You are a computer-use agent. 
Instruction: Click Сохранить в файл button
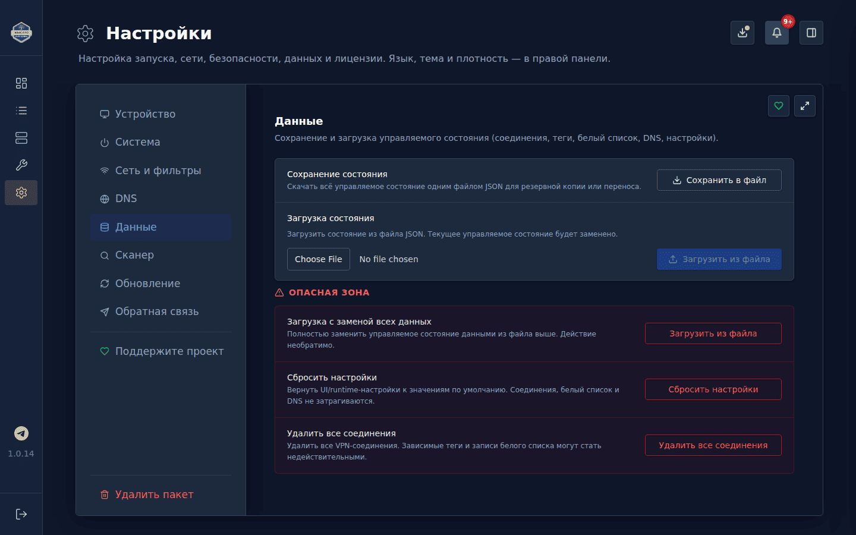(719, 180)
